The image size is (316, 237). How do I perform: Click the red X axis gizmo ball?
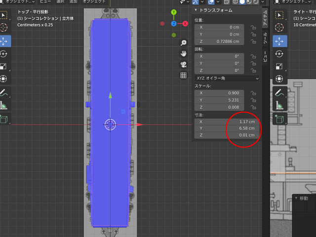[185, 24]
